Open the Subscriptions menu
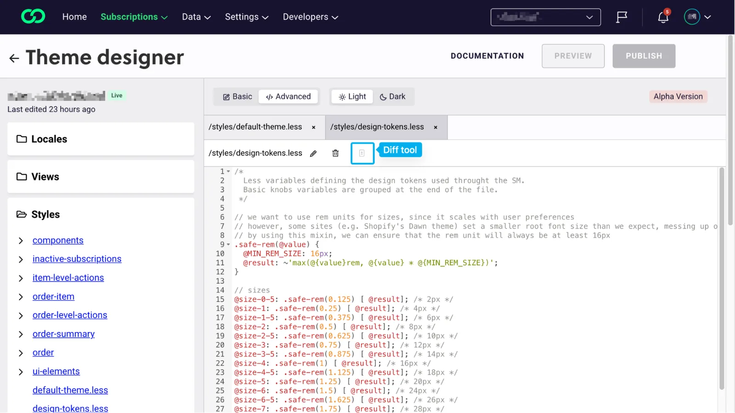 pos(134,17)
